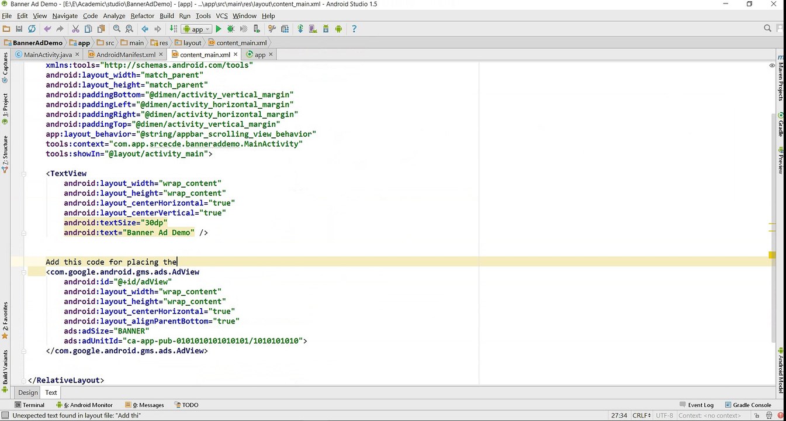Click the Save All floppy disk icon

19,29
